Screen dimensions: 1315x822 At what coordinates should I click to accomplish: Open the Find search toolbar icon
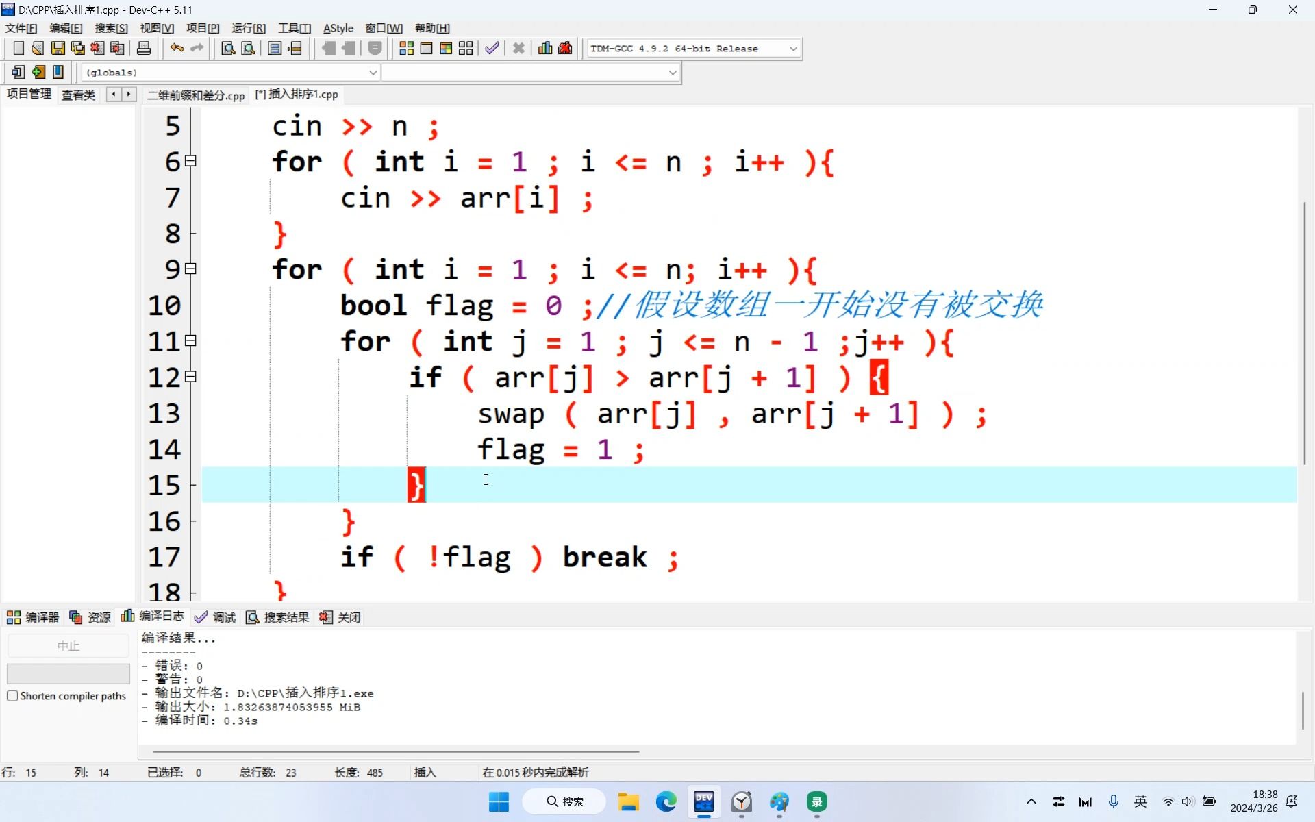pos(228,49)
